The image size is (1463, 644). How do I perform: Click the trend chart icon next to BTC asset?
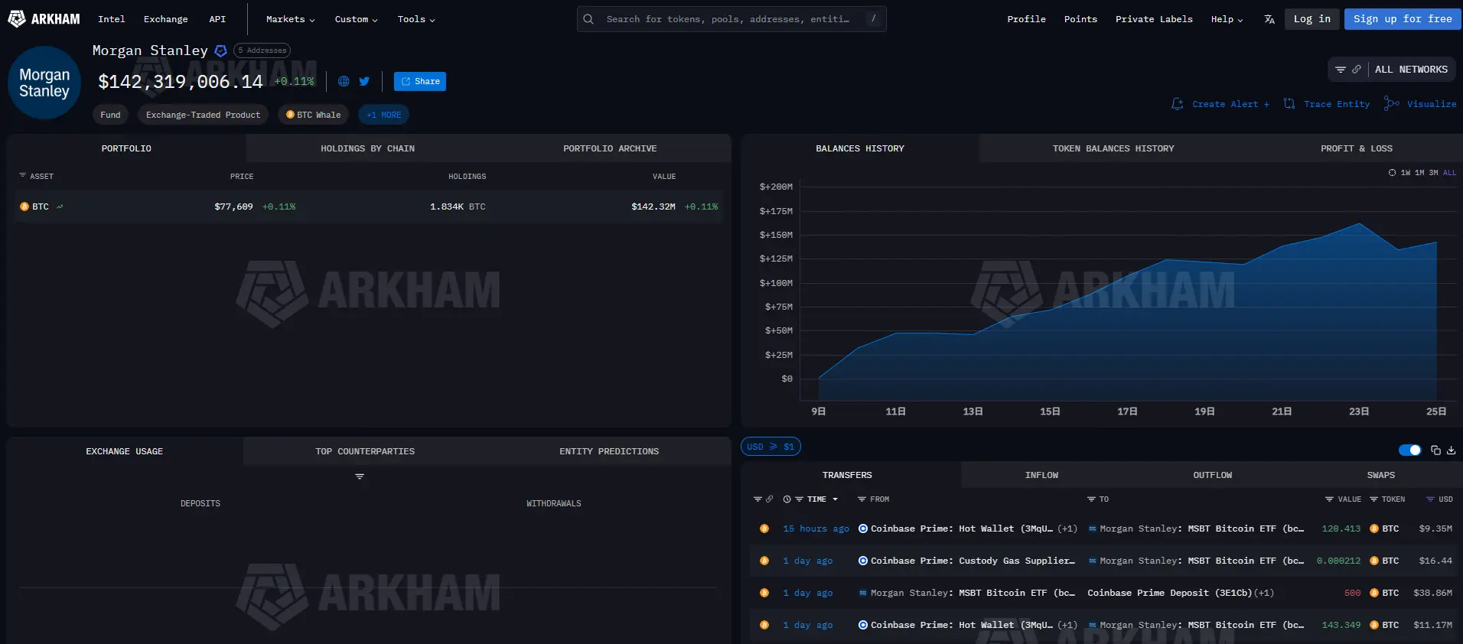click(x=60, y=207)
